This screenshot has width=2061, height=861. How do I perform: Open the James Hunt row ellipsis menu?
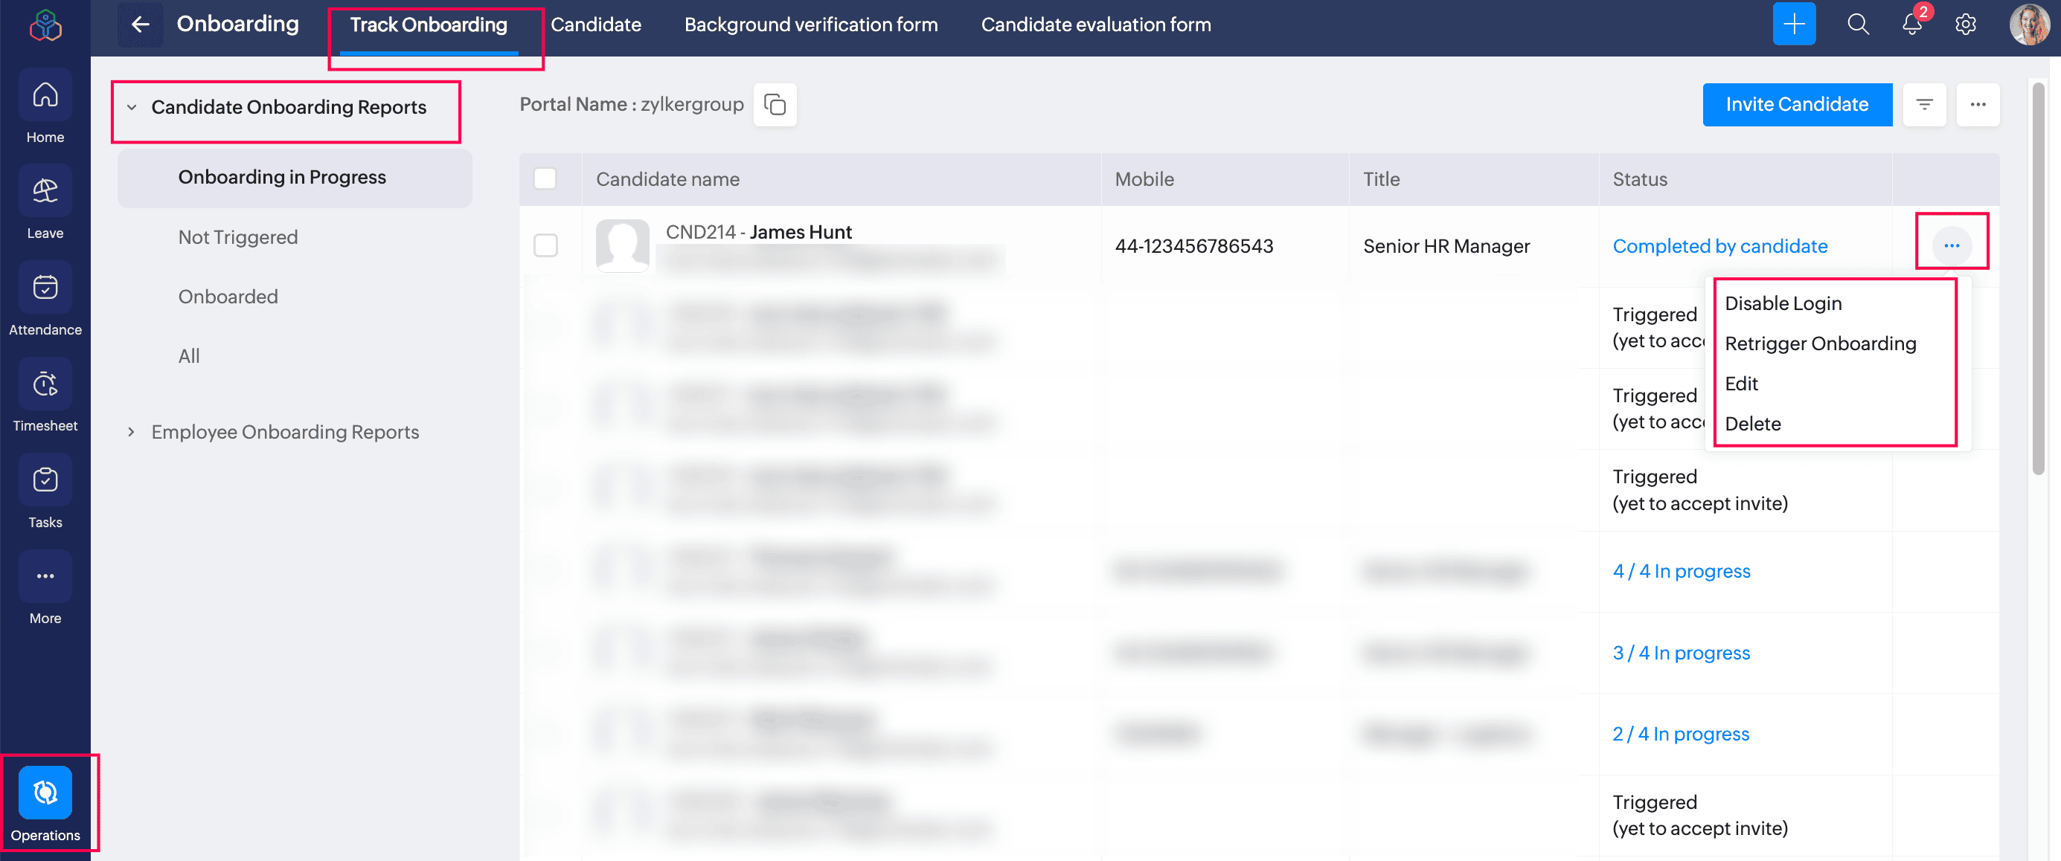click(1951, 245)
